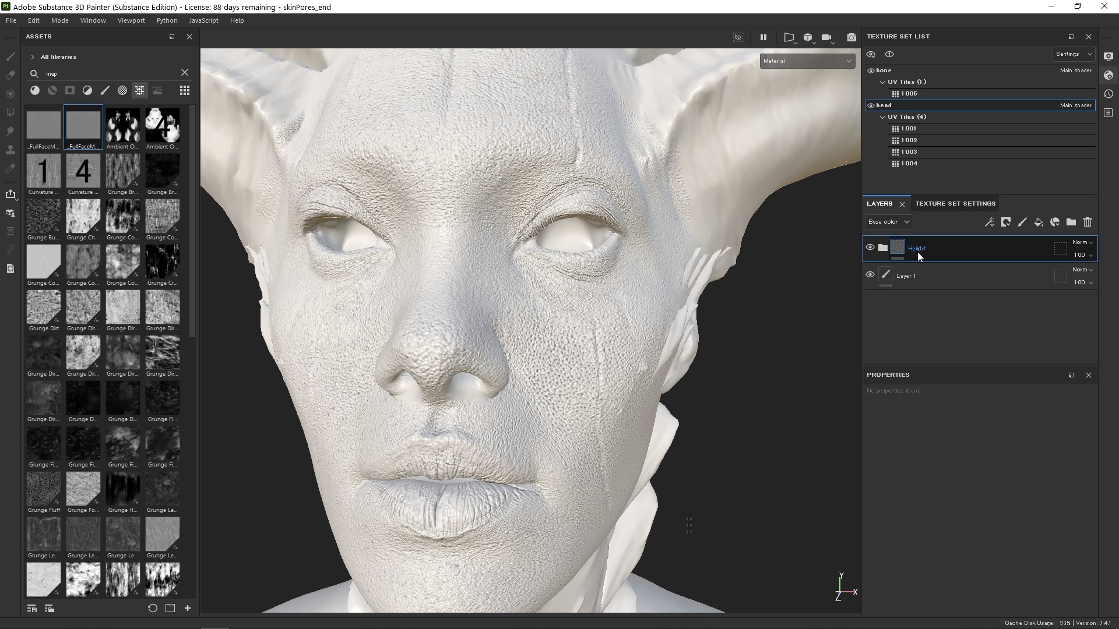1119x629 pixels.
Task: Hide the Height layer
Action: [x=870, y=247]
